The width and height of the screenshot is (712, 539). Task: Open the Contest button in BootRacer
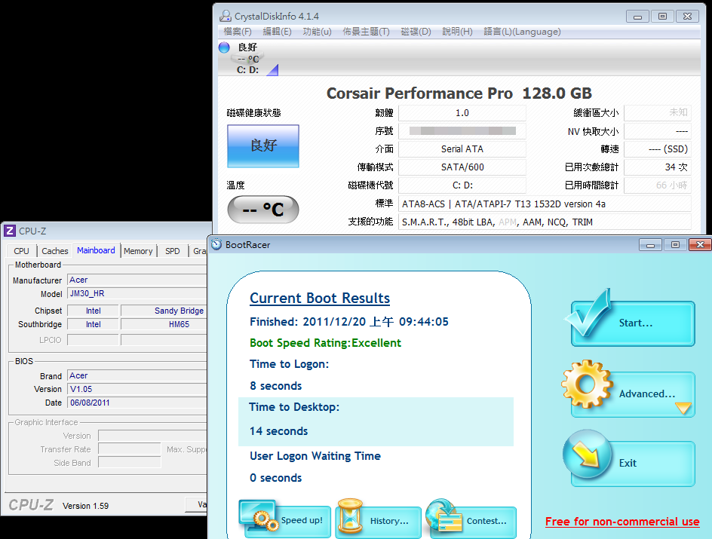coord(471,521)
